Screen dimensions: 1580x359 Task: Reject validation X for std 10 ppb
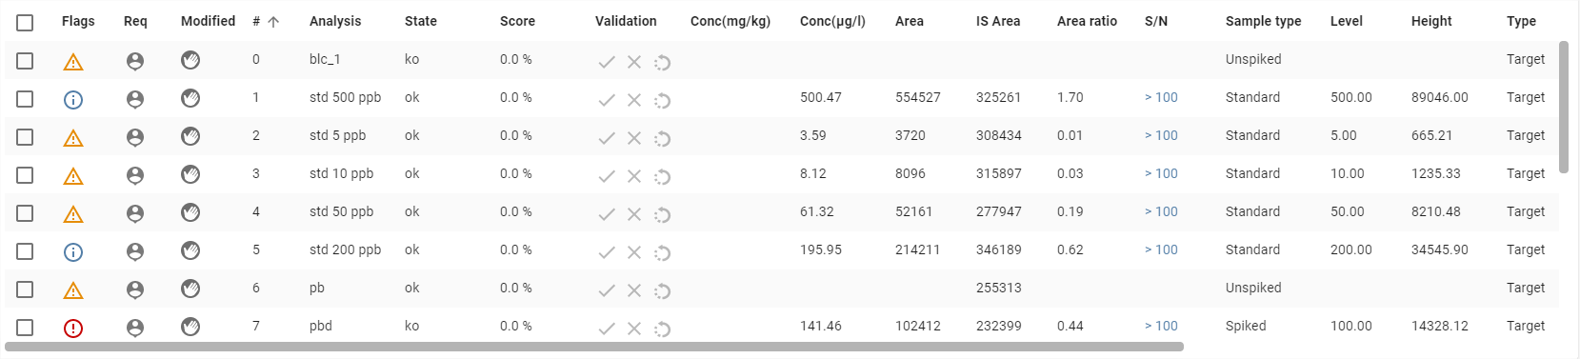coord(634,176)
